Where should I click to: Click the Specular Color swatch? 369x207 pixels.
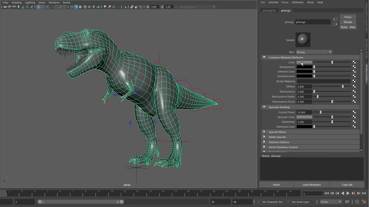point(304,117)
